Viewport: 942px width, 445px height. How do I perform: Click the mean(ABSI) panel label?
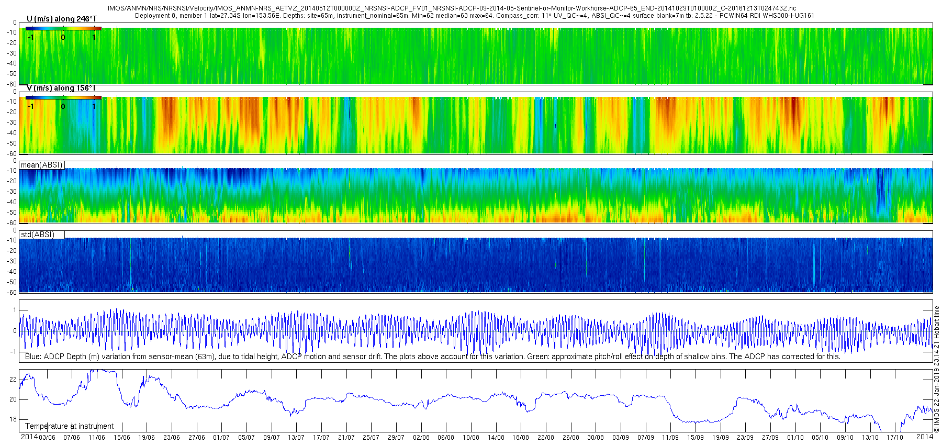[x=42, y=165]
